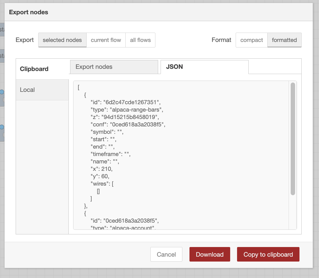Choose the 'selected nodes' export option
Image resolution: width=319 pixels, height=278 pixels.
tap(62, 40)
